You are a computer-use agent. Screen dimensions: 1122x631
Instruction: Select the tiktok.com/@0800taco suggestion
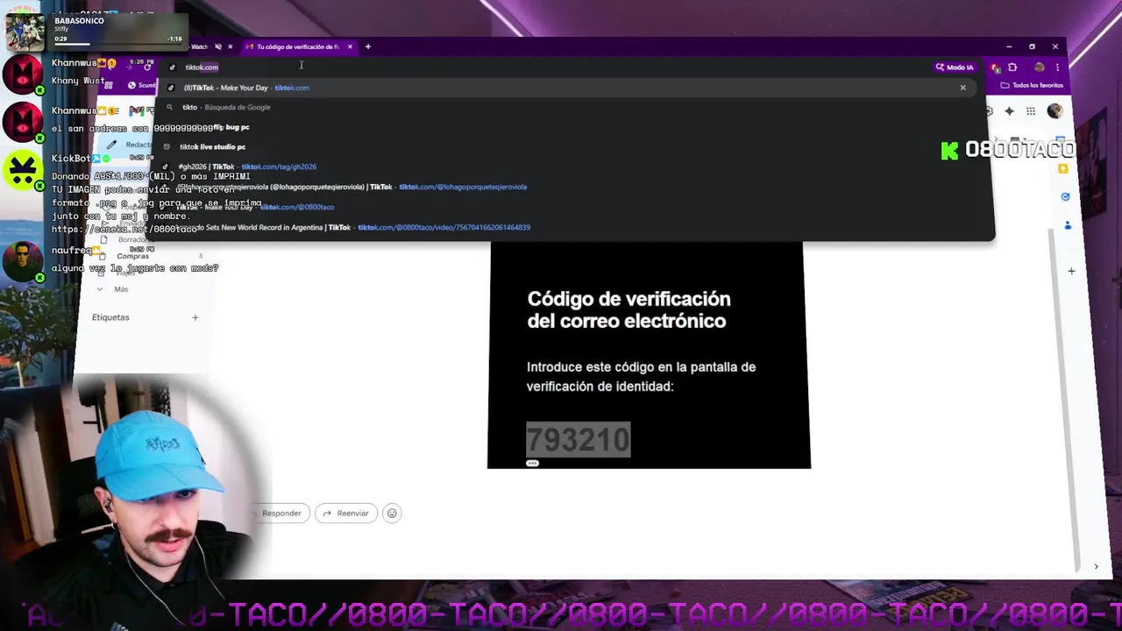coord(570,207)
